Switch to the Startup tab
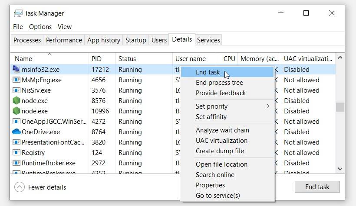356x206 pixels. (x=135, y=40)
